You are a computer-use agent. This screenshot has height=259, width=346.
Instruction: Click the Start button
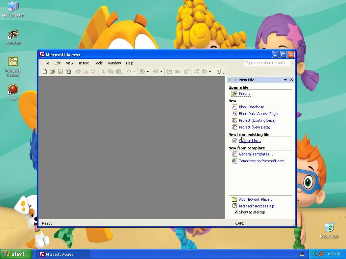click(x=16, y=254)
